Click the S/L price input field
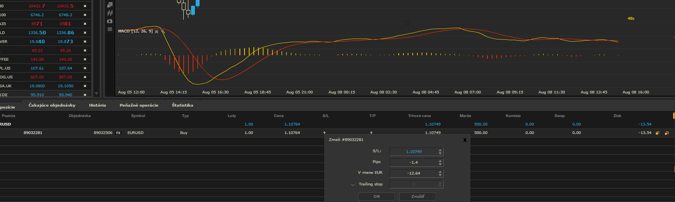Image resolution: width=675 pixels, height=202 pixels. 413,152
